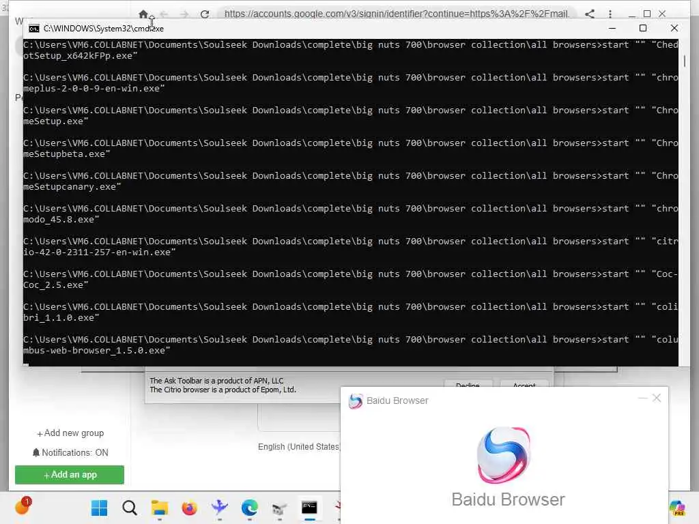Click the Baidu Browser title logo icon

[x=355, y=401]
